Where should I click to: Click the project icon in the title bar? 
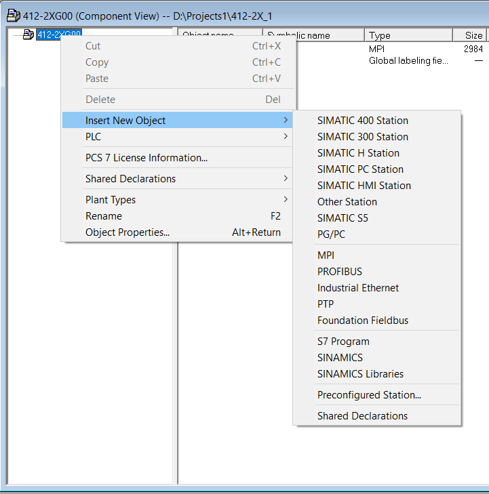click(14, 16)
